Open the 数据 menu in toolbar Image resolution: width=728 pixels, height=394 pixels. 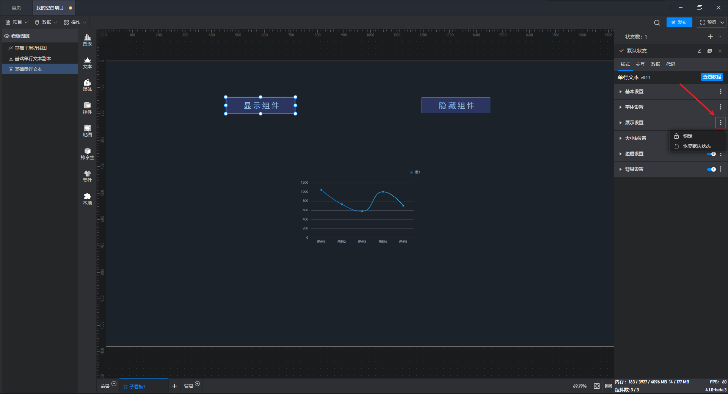[x=46, y=22]
